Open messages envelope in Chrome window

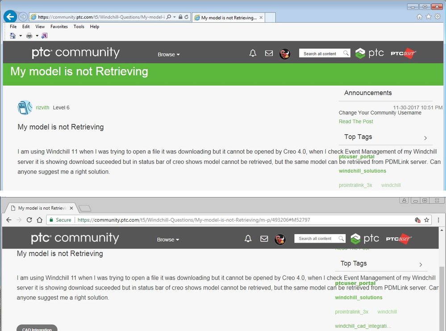pyautogui.click(x=264, y=239)
